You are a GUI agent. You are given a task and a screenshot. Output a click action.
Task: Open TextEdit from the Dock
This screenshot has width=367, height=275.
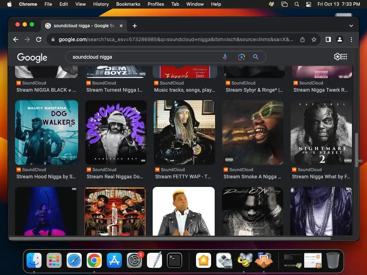click(154, 260)
